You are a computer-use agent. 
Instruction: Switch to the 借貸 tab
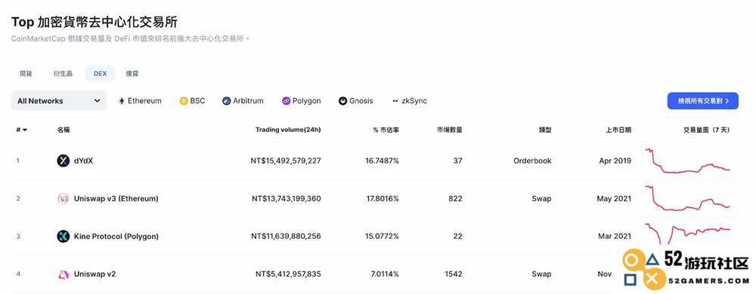pos(132,74)
